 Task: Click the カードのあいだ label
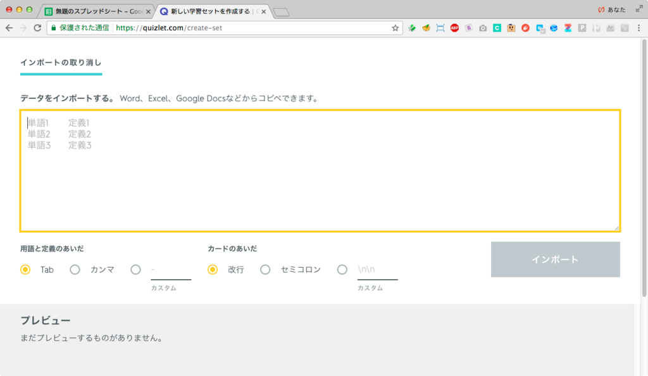[232, 249]
